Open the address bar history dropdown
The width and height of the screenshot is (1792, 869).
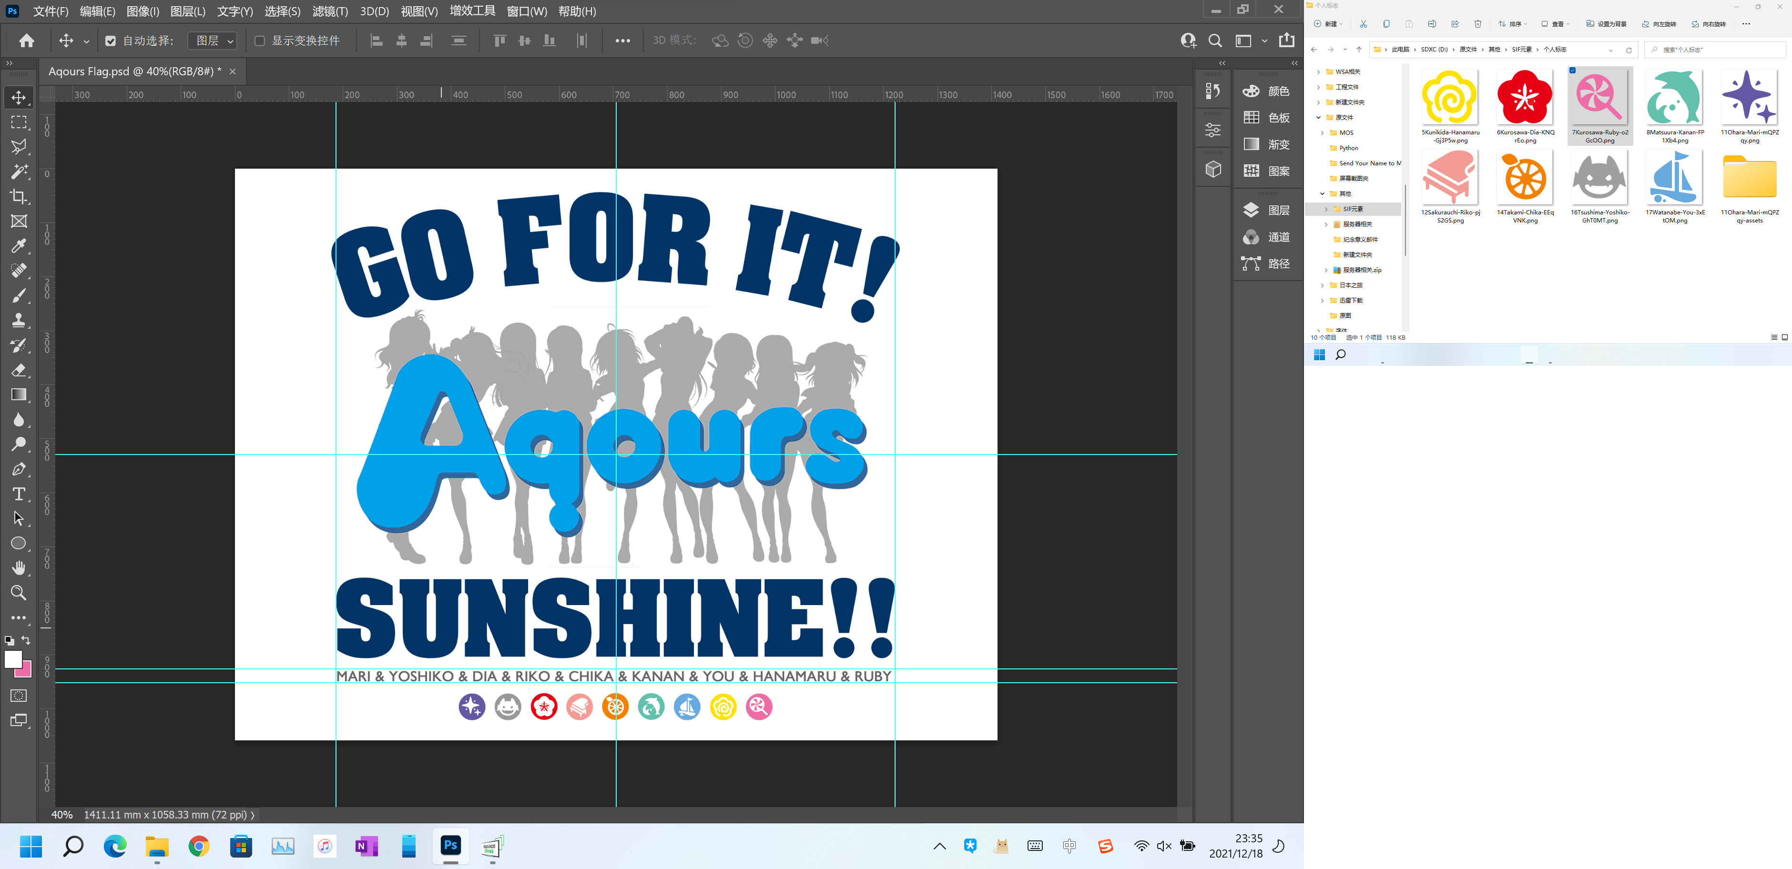[1611, 50]
